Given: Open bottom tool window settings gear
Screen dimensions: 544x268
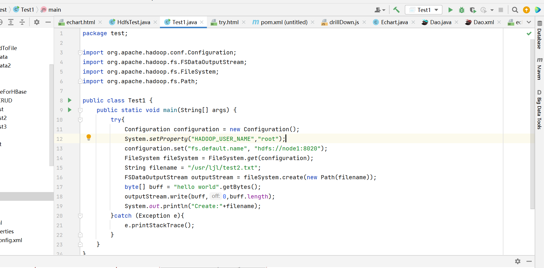Looking at the screenshot, I should tap(518, 261).
